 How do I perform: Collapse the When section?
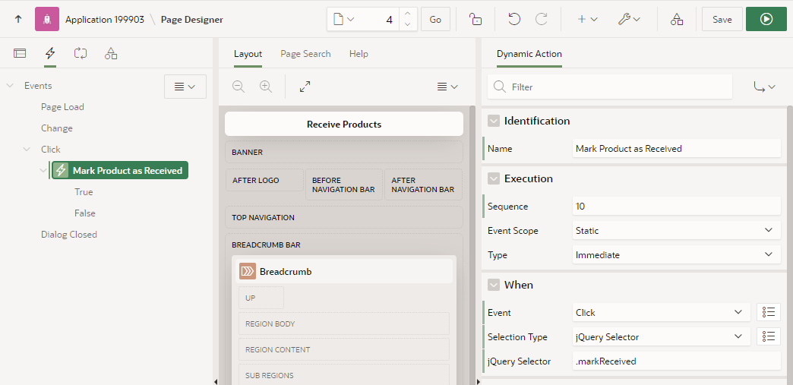coord(493,285)
